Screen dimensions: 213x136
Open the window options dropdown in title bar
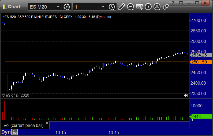tap(181, 3)
